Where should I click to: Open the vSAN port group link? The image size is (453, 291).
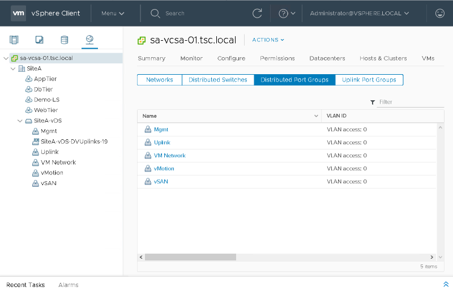(x=161, y=182)
